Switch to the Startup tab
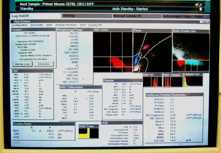 (x=69, y=16)
